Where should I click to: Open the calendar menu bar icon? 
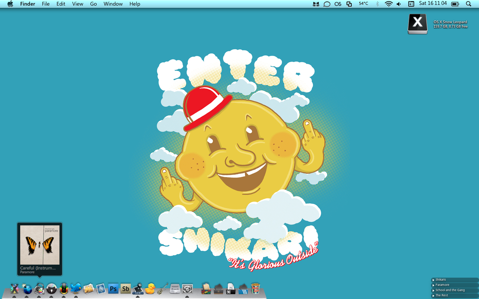coord(411,4)
